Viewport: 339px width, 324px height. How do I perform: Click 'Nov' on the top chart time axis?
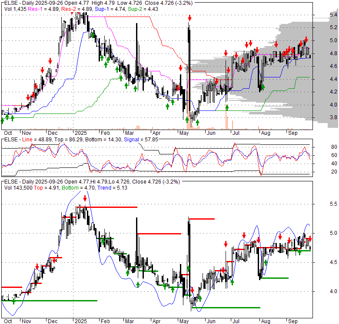27,133
